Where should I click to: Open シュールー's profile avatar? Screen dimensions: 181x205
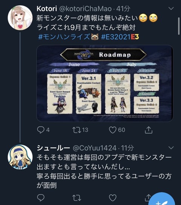tap(20, 157)
